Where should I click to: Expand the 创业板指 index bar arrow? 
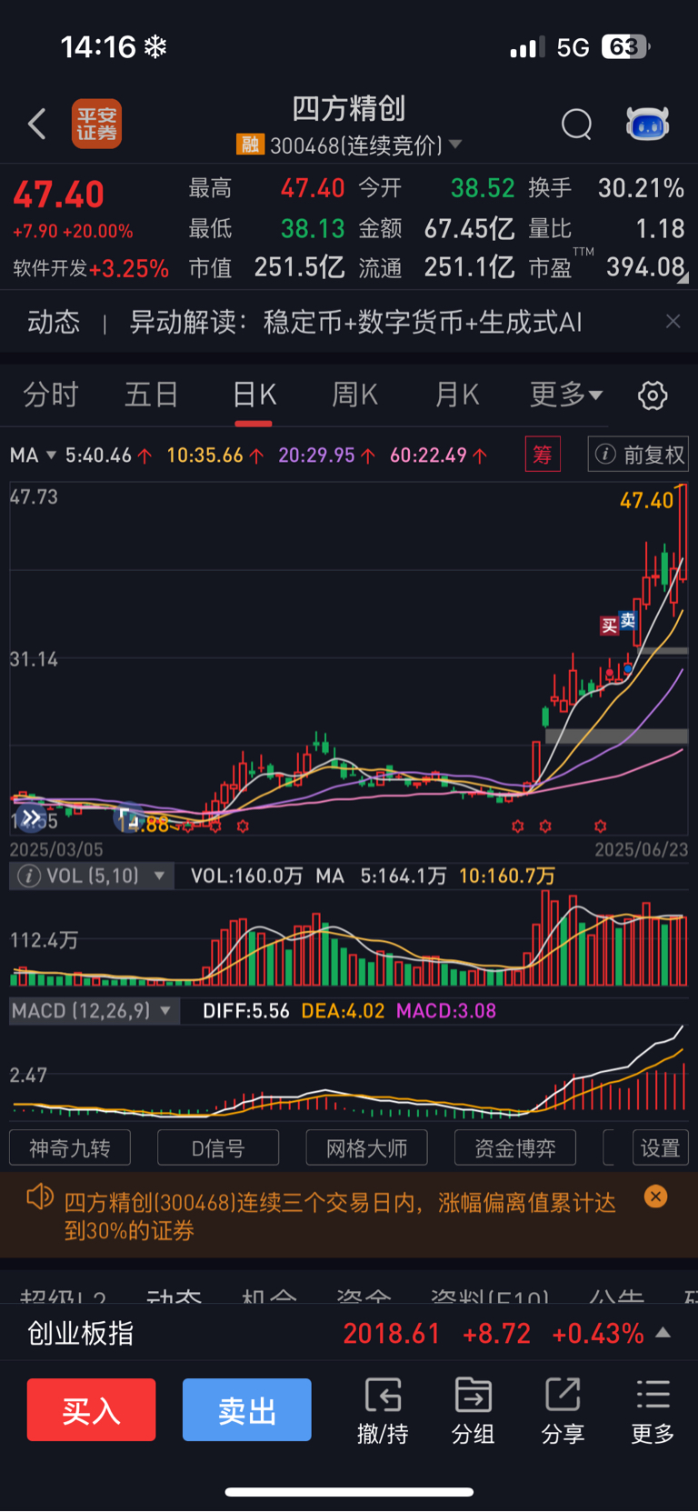pos(663,1333)
